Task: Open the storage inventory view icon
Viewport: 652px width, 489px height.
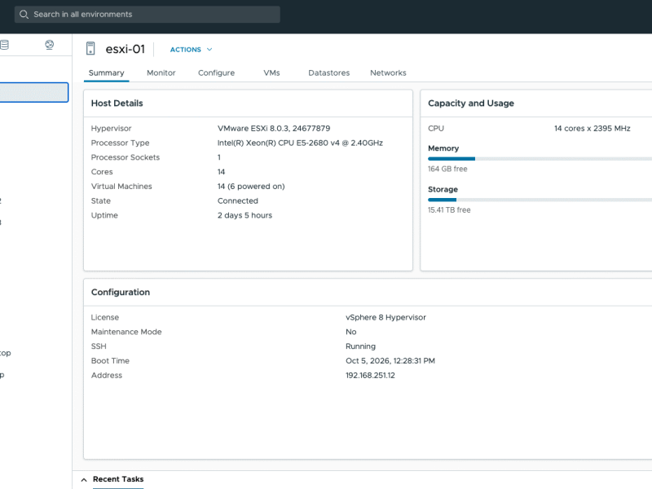Action: pos(4,45)
